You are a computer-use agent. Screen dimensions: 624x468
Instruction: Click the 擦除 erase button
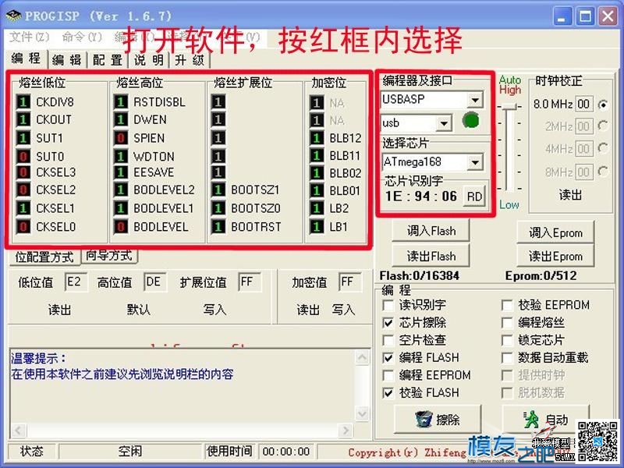pos(438,420)
